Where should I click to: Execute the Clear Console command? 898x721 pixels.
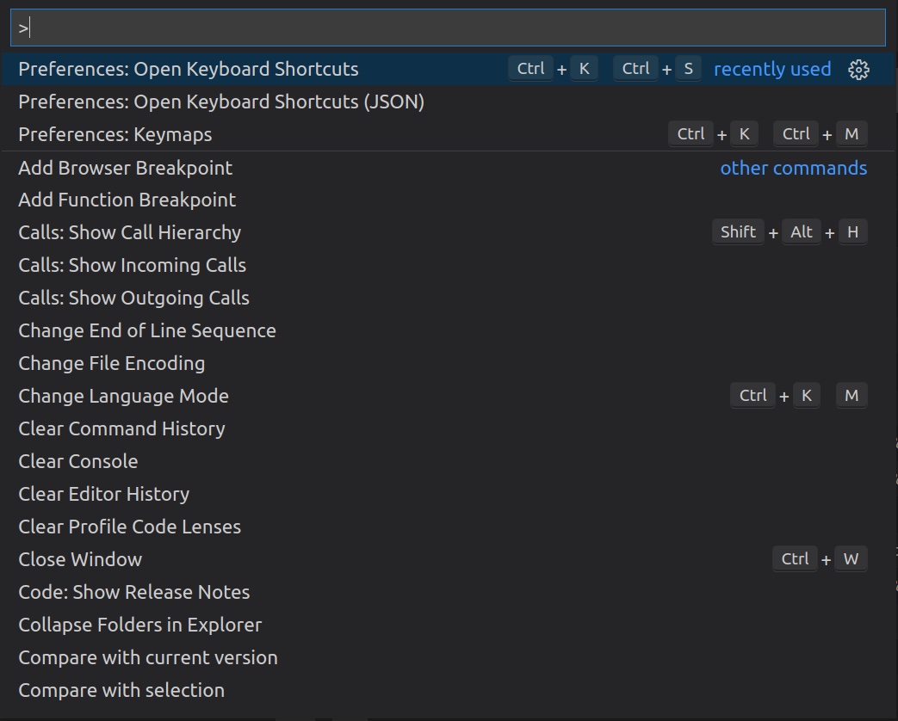[x=78, y=462]
